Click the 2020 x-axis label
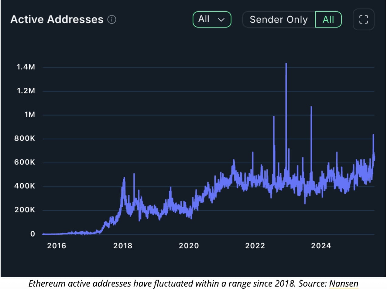The image size is (387, 289). (189, 246)
